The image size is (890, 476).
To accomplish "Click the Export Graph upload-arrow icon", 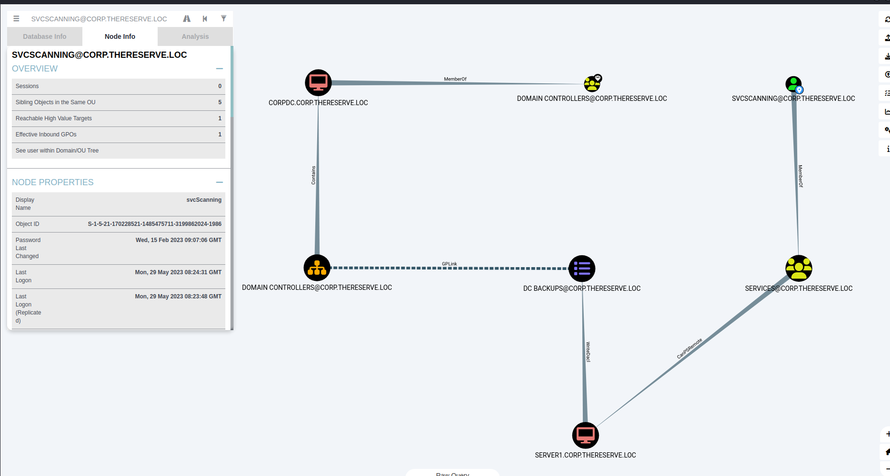I will click(887, 38).
